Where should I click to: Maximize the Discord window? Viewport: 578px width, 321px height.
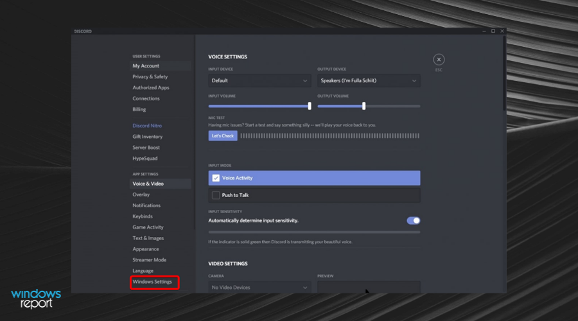pyautogui.click(x=493, y=31)
